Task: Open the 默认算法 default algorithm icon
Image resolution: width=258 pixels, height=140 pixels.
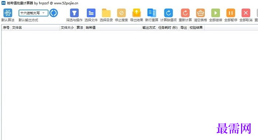Action: tap(8, 13)
